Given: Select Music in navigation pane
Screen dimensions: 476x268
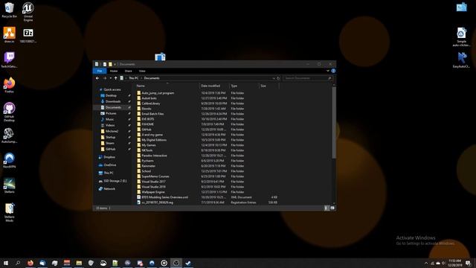Looking at the screenshot, I should point(109,119).
